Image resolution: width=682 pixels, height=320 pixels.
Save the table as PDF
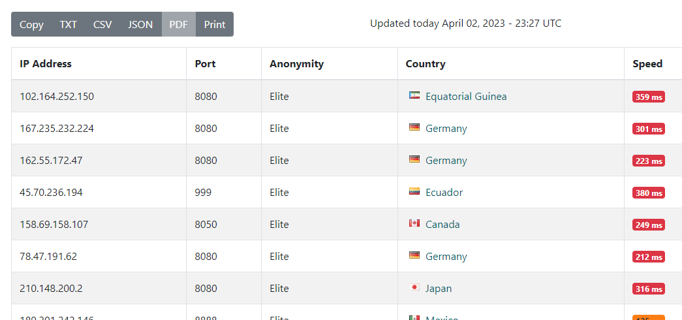click(x=179, y=24)
